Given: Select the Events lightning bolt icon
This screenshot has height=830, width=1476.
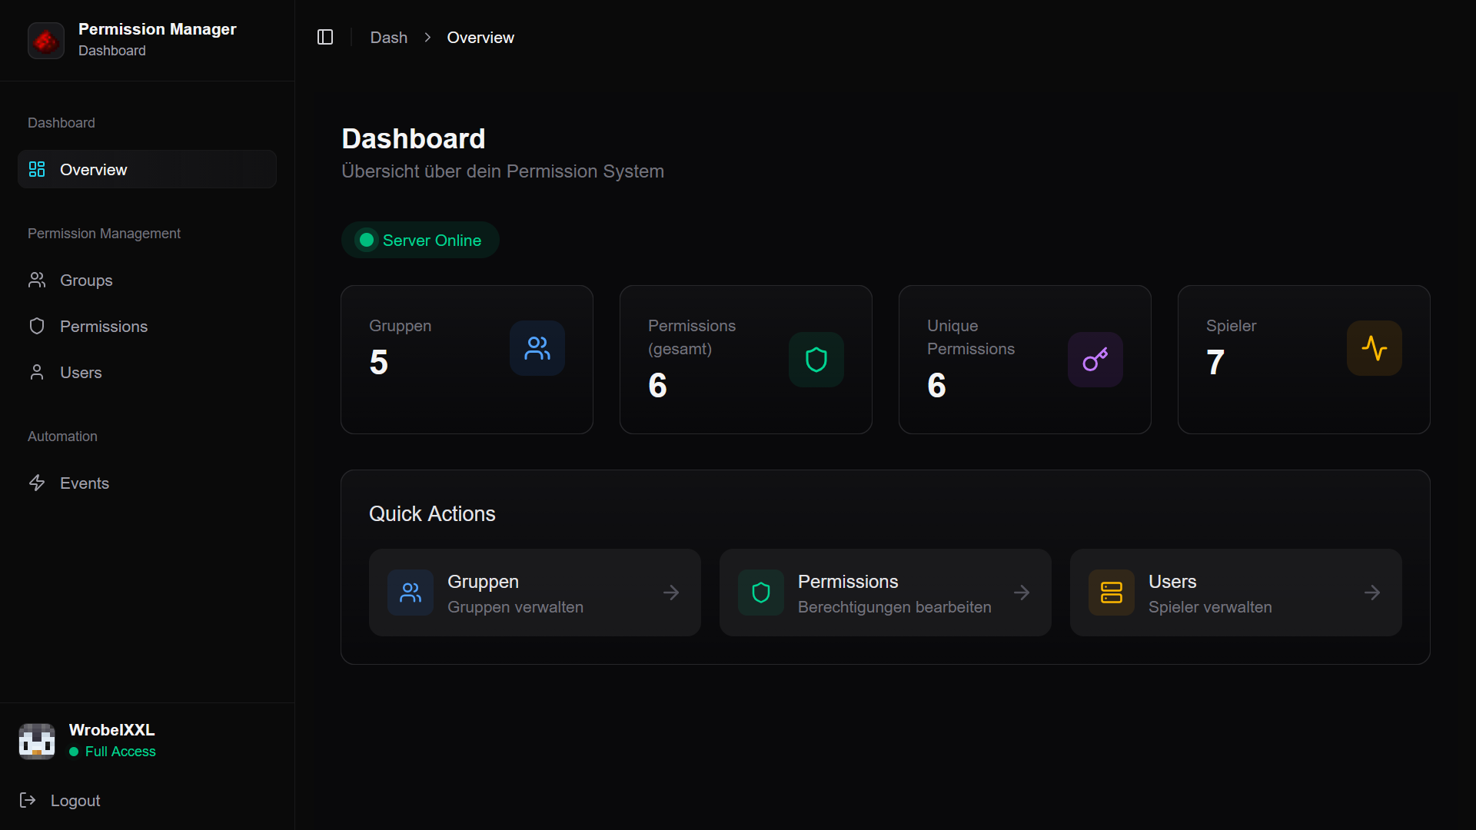Looking at the screenshot, I should pos(37,483).
